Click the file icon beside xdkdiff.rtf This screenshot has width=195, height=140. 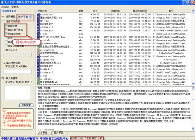click(x=38, y=27)
